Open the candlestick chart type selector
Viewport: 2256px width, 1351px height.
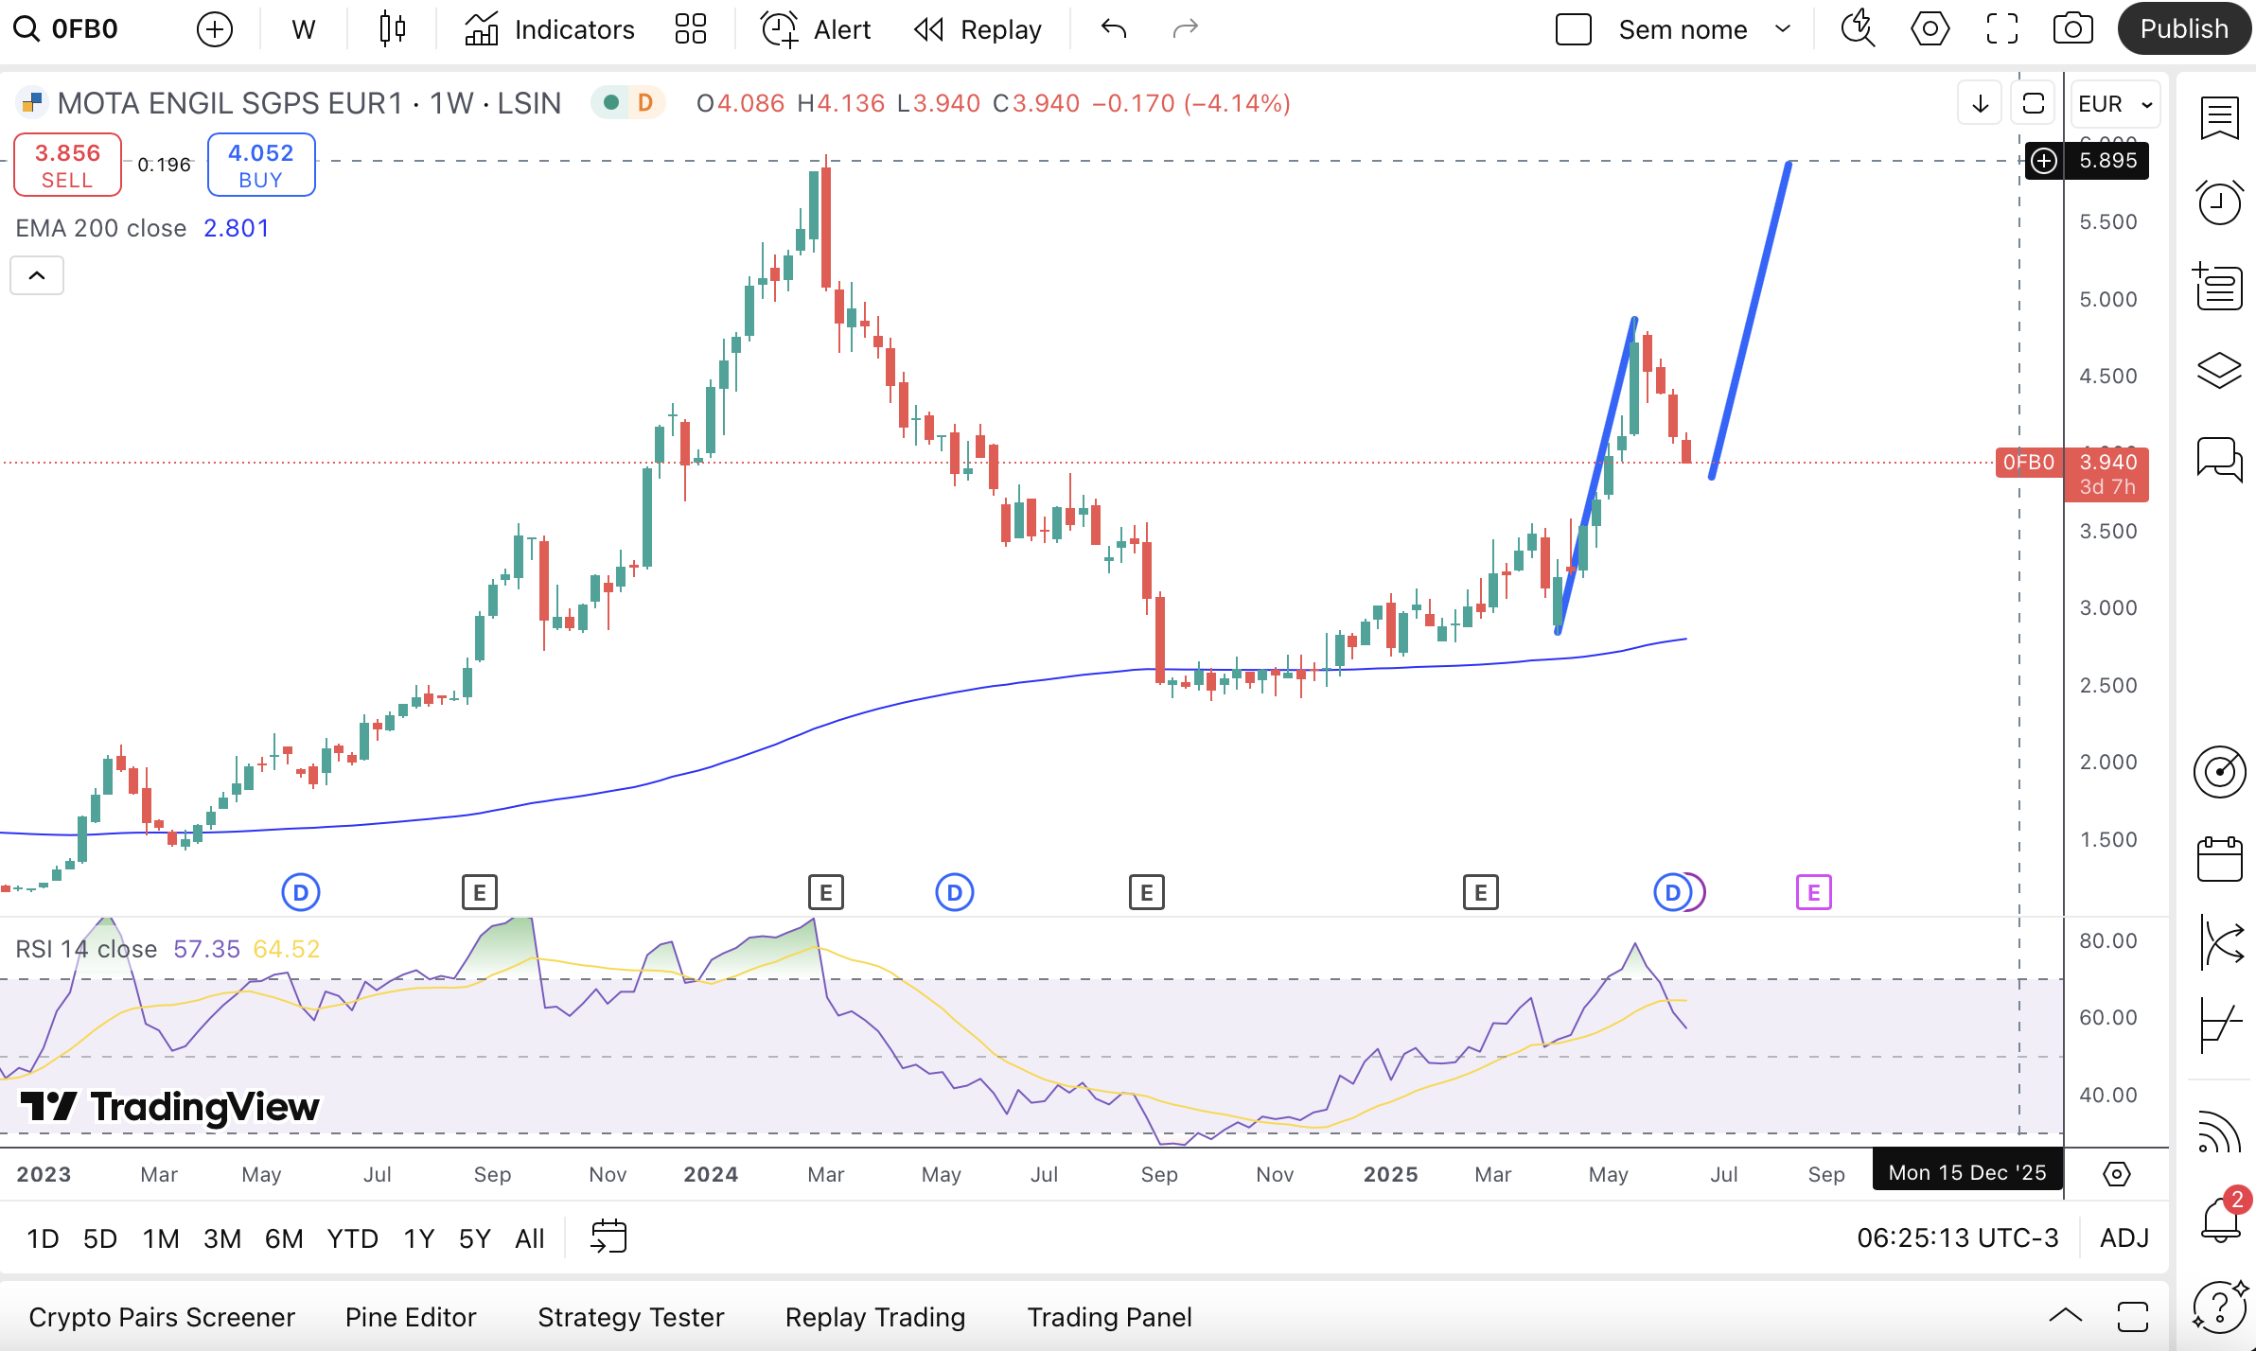(392, 29)
